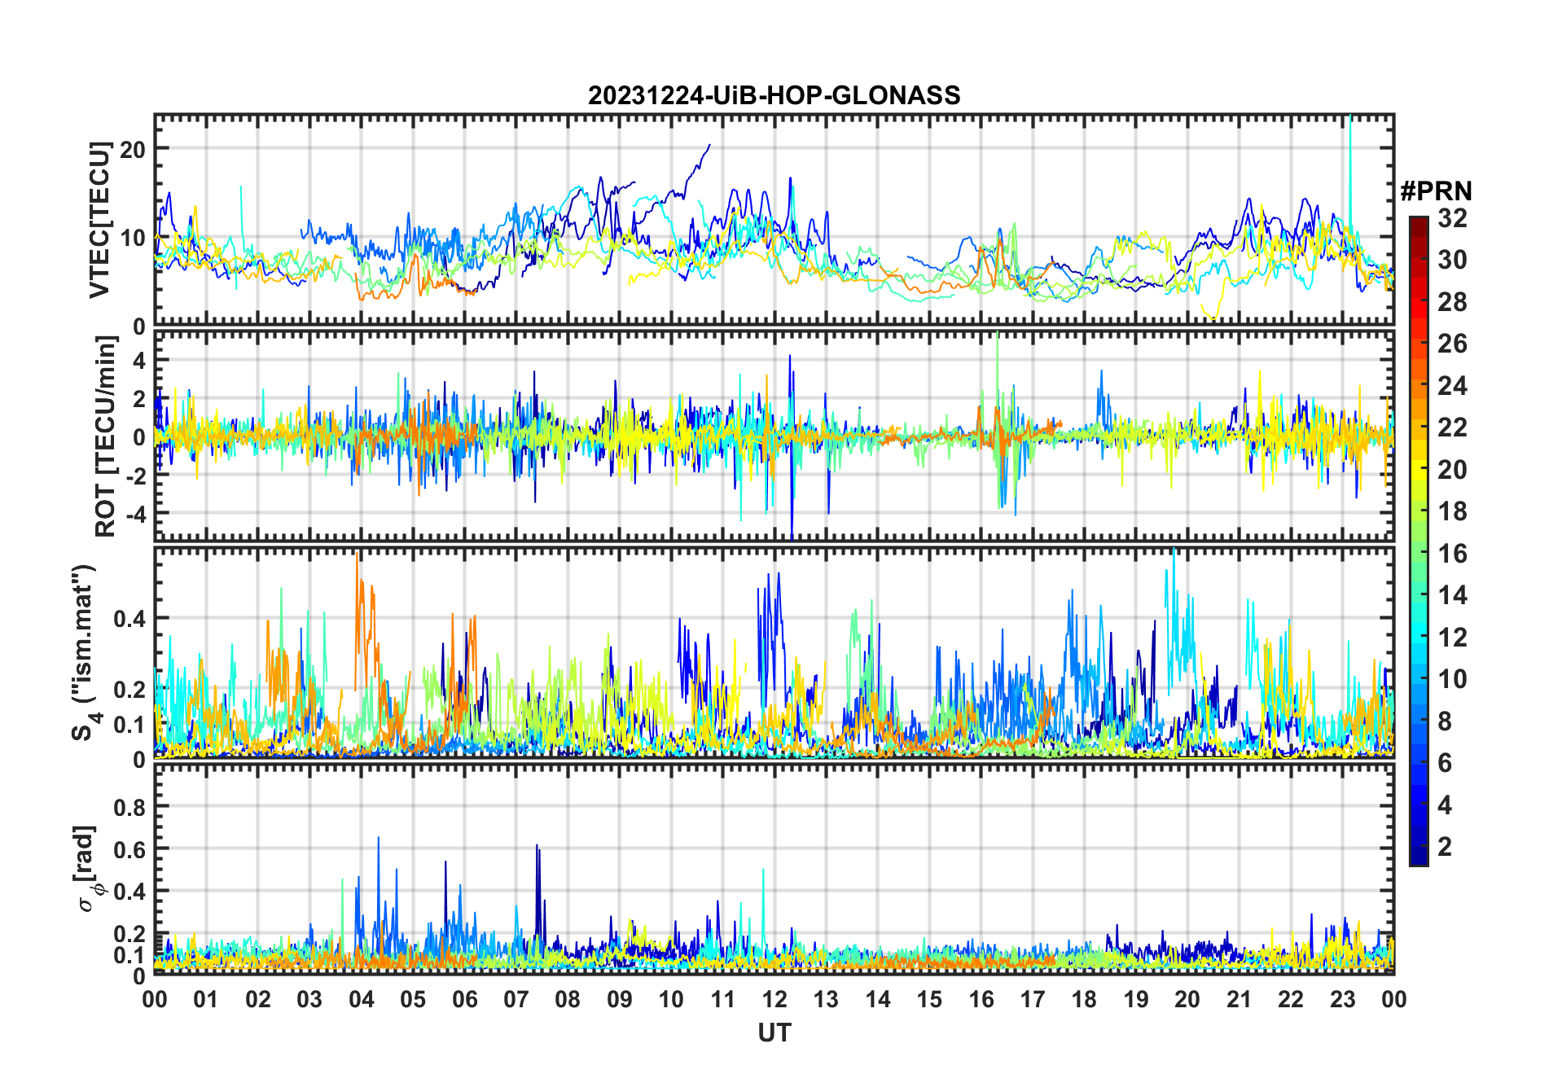Click the 10 tick on VTEC y-axis
The image size is (1549, 1083).
pyautogui.click(x=133, y=238)
